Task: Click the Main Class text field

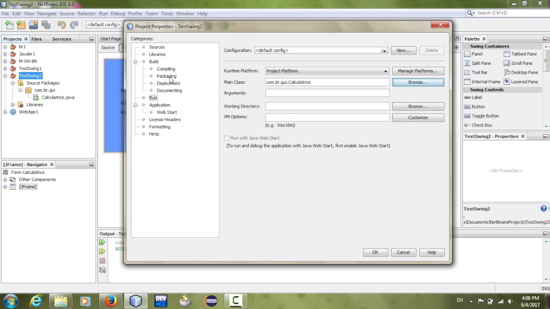Action: (327, 82)
